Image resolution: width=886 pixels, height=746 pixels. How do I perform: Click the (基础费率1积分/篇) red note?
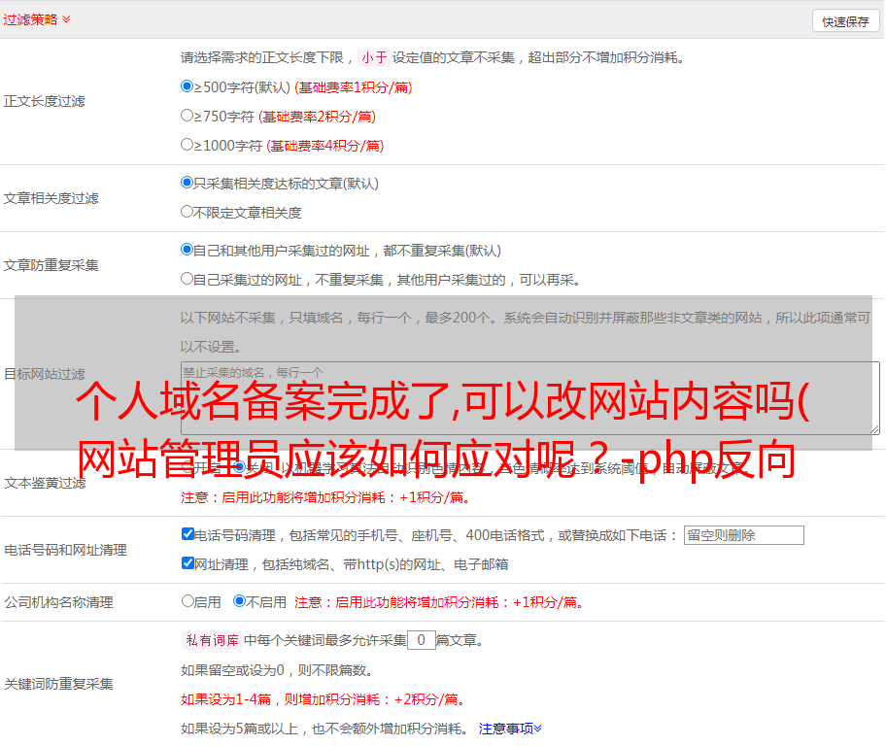tap(354, 87)
